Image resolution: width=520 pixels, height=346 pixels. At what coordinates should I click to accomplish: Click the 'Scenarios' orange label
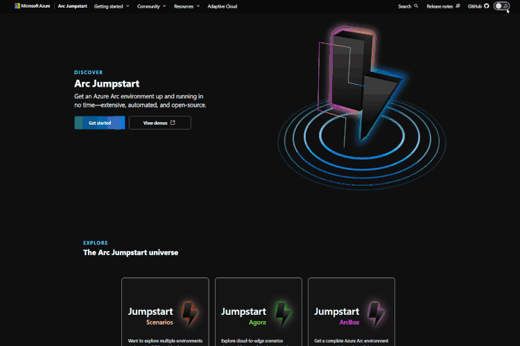coord(159,322)
